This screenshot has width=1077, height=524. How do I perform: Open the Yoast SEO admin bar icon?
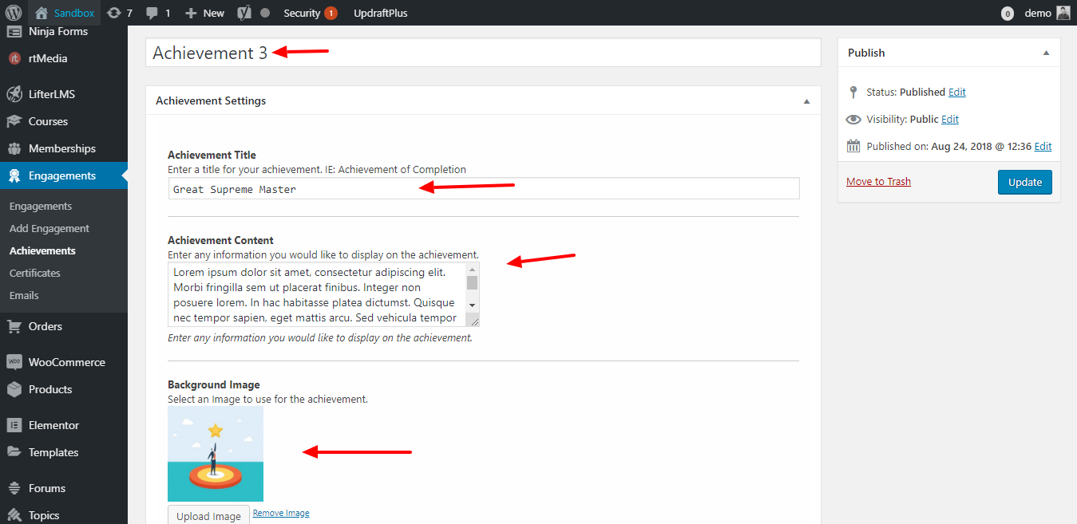point(246,13)
